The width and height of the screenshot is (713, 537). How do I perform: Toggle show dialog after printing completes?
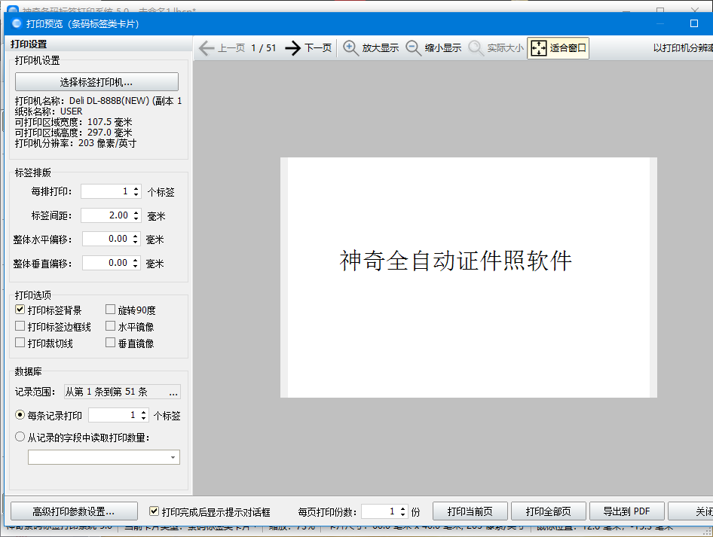click(x=155, y=511)
